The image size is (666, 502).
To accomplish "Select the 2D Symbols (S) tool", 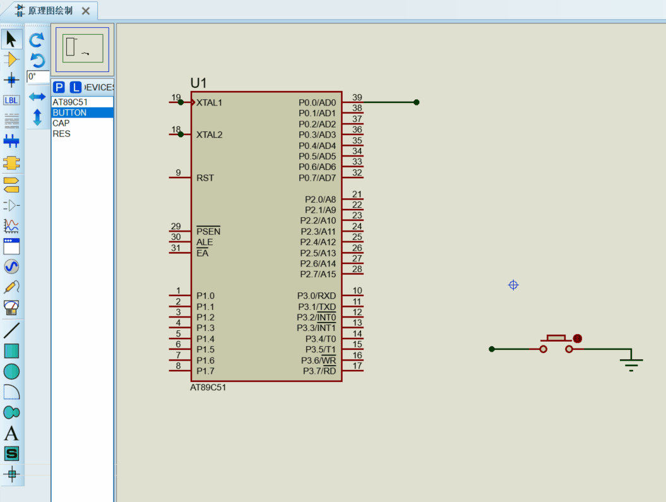I will tap(11, 453).
